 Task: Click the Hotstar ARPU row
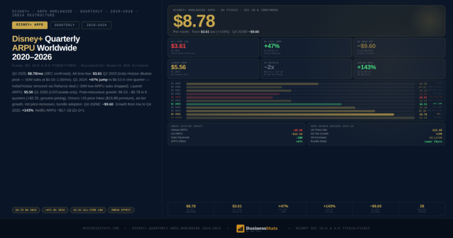237,130
